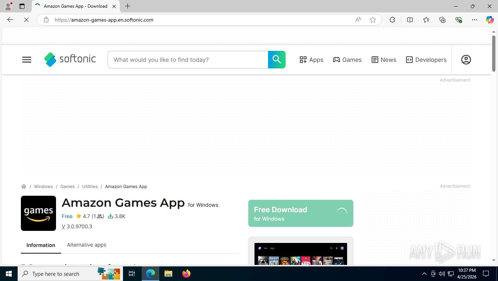Viewport: 498px width, 281px height.
Task: Open Tab actions menu icon
Action: click(22, 6)
